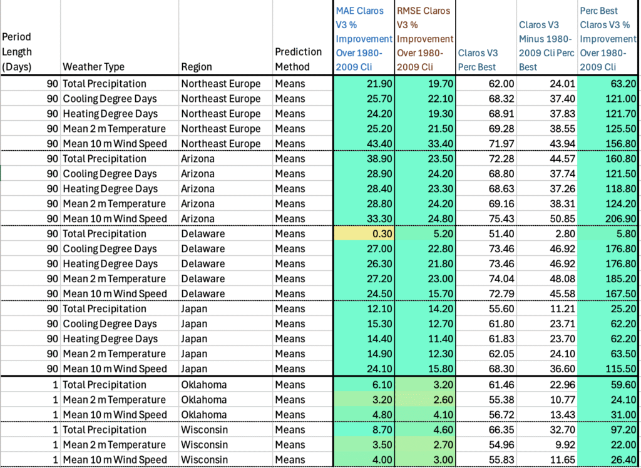Click the value 156.80
This screenshot has width=641, height=468.
click(607, 144)
